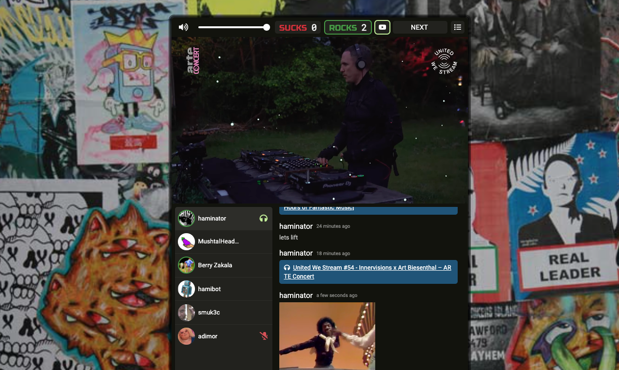Click hamibot's robot avatar
619x370 pixels.
point(186,289)
